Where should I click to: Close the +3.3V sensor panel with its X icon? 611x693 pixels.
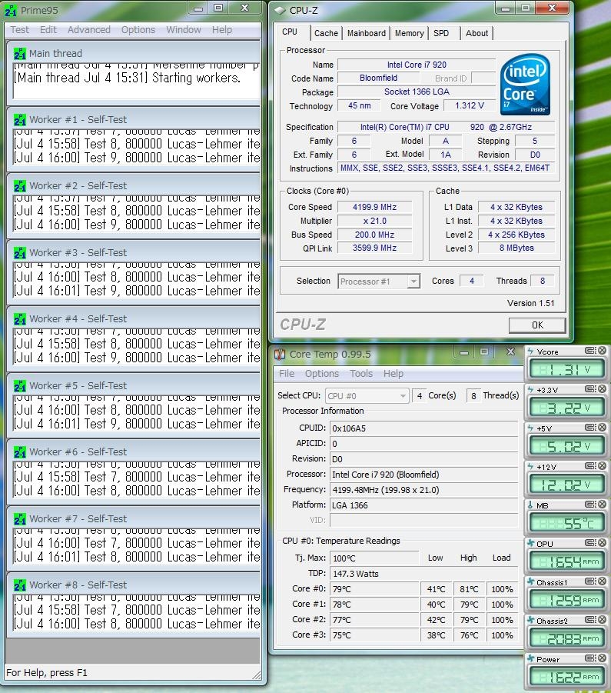[x=603, y=389]
